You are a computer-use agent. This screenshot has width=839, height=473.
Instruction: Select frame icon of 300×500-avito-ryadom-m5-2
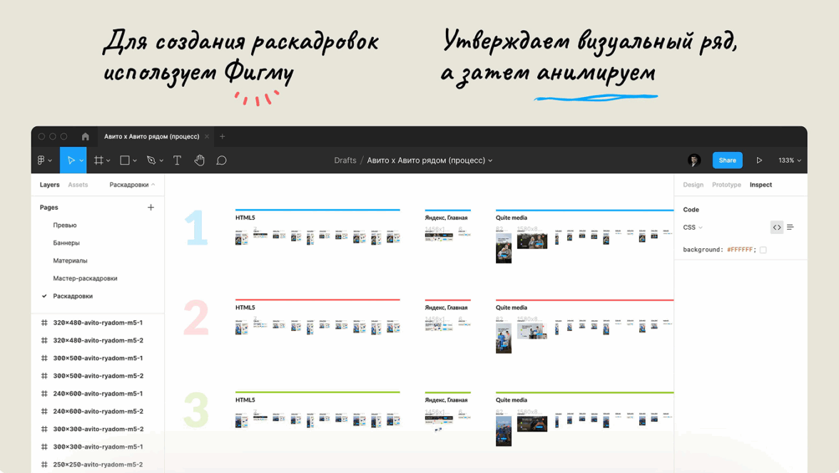(44, 375)
